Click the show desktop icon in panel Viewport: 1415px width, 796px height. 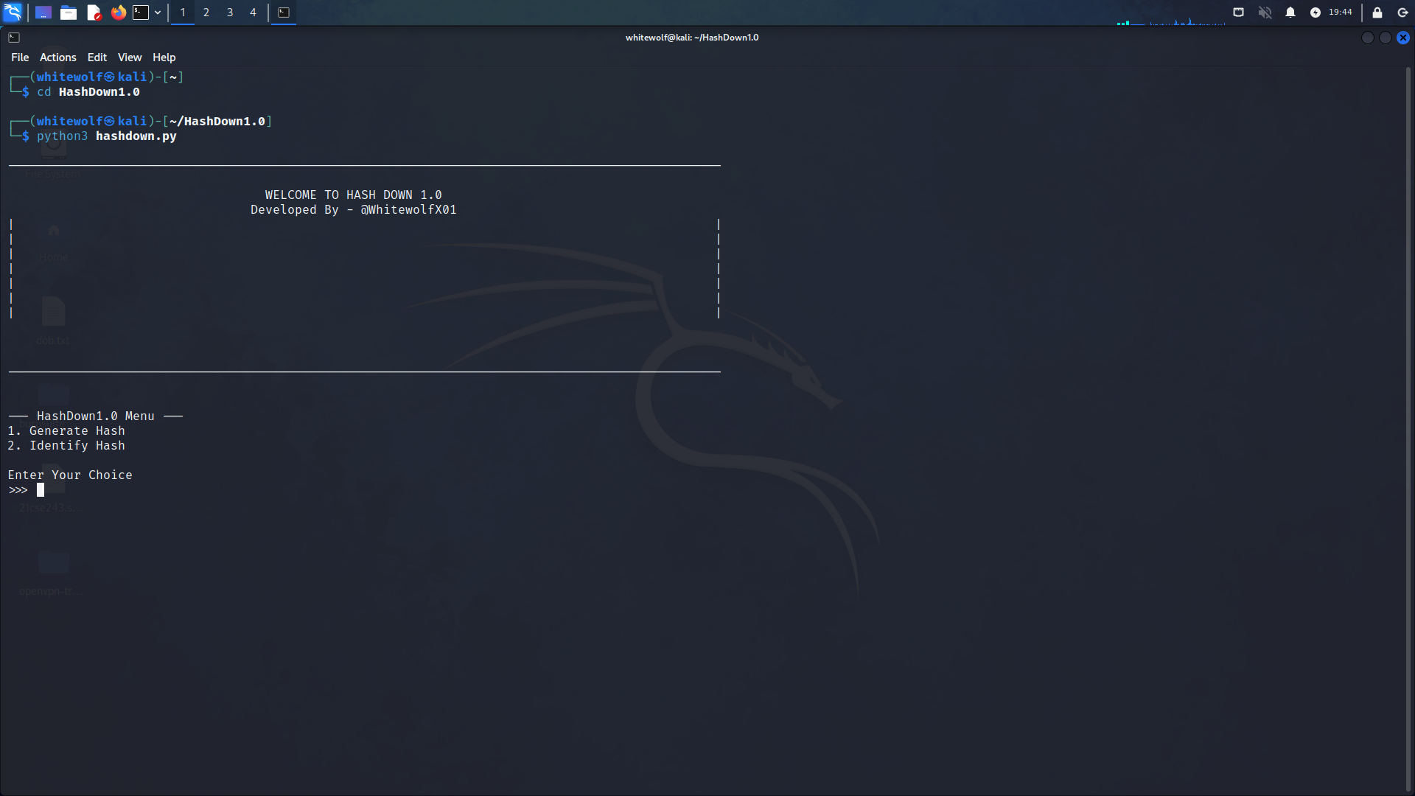point(43,13)
